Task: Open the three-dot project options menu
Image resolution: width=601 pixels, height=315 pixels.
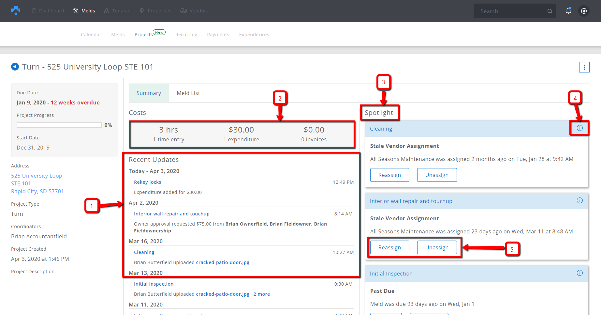Action: click(584, 67)
